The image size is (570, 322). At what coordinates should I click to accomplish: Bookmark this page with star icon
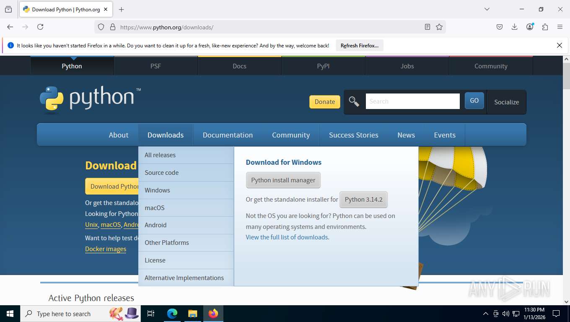(x=439, y=27)
